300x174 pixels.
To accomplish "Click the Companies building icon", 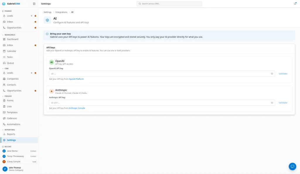I will (x=4, y=79).
